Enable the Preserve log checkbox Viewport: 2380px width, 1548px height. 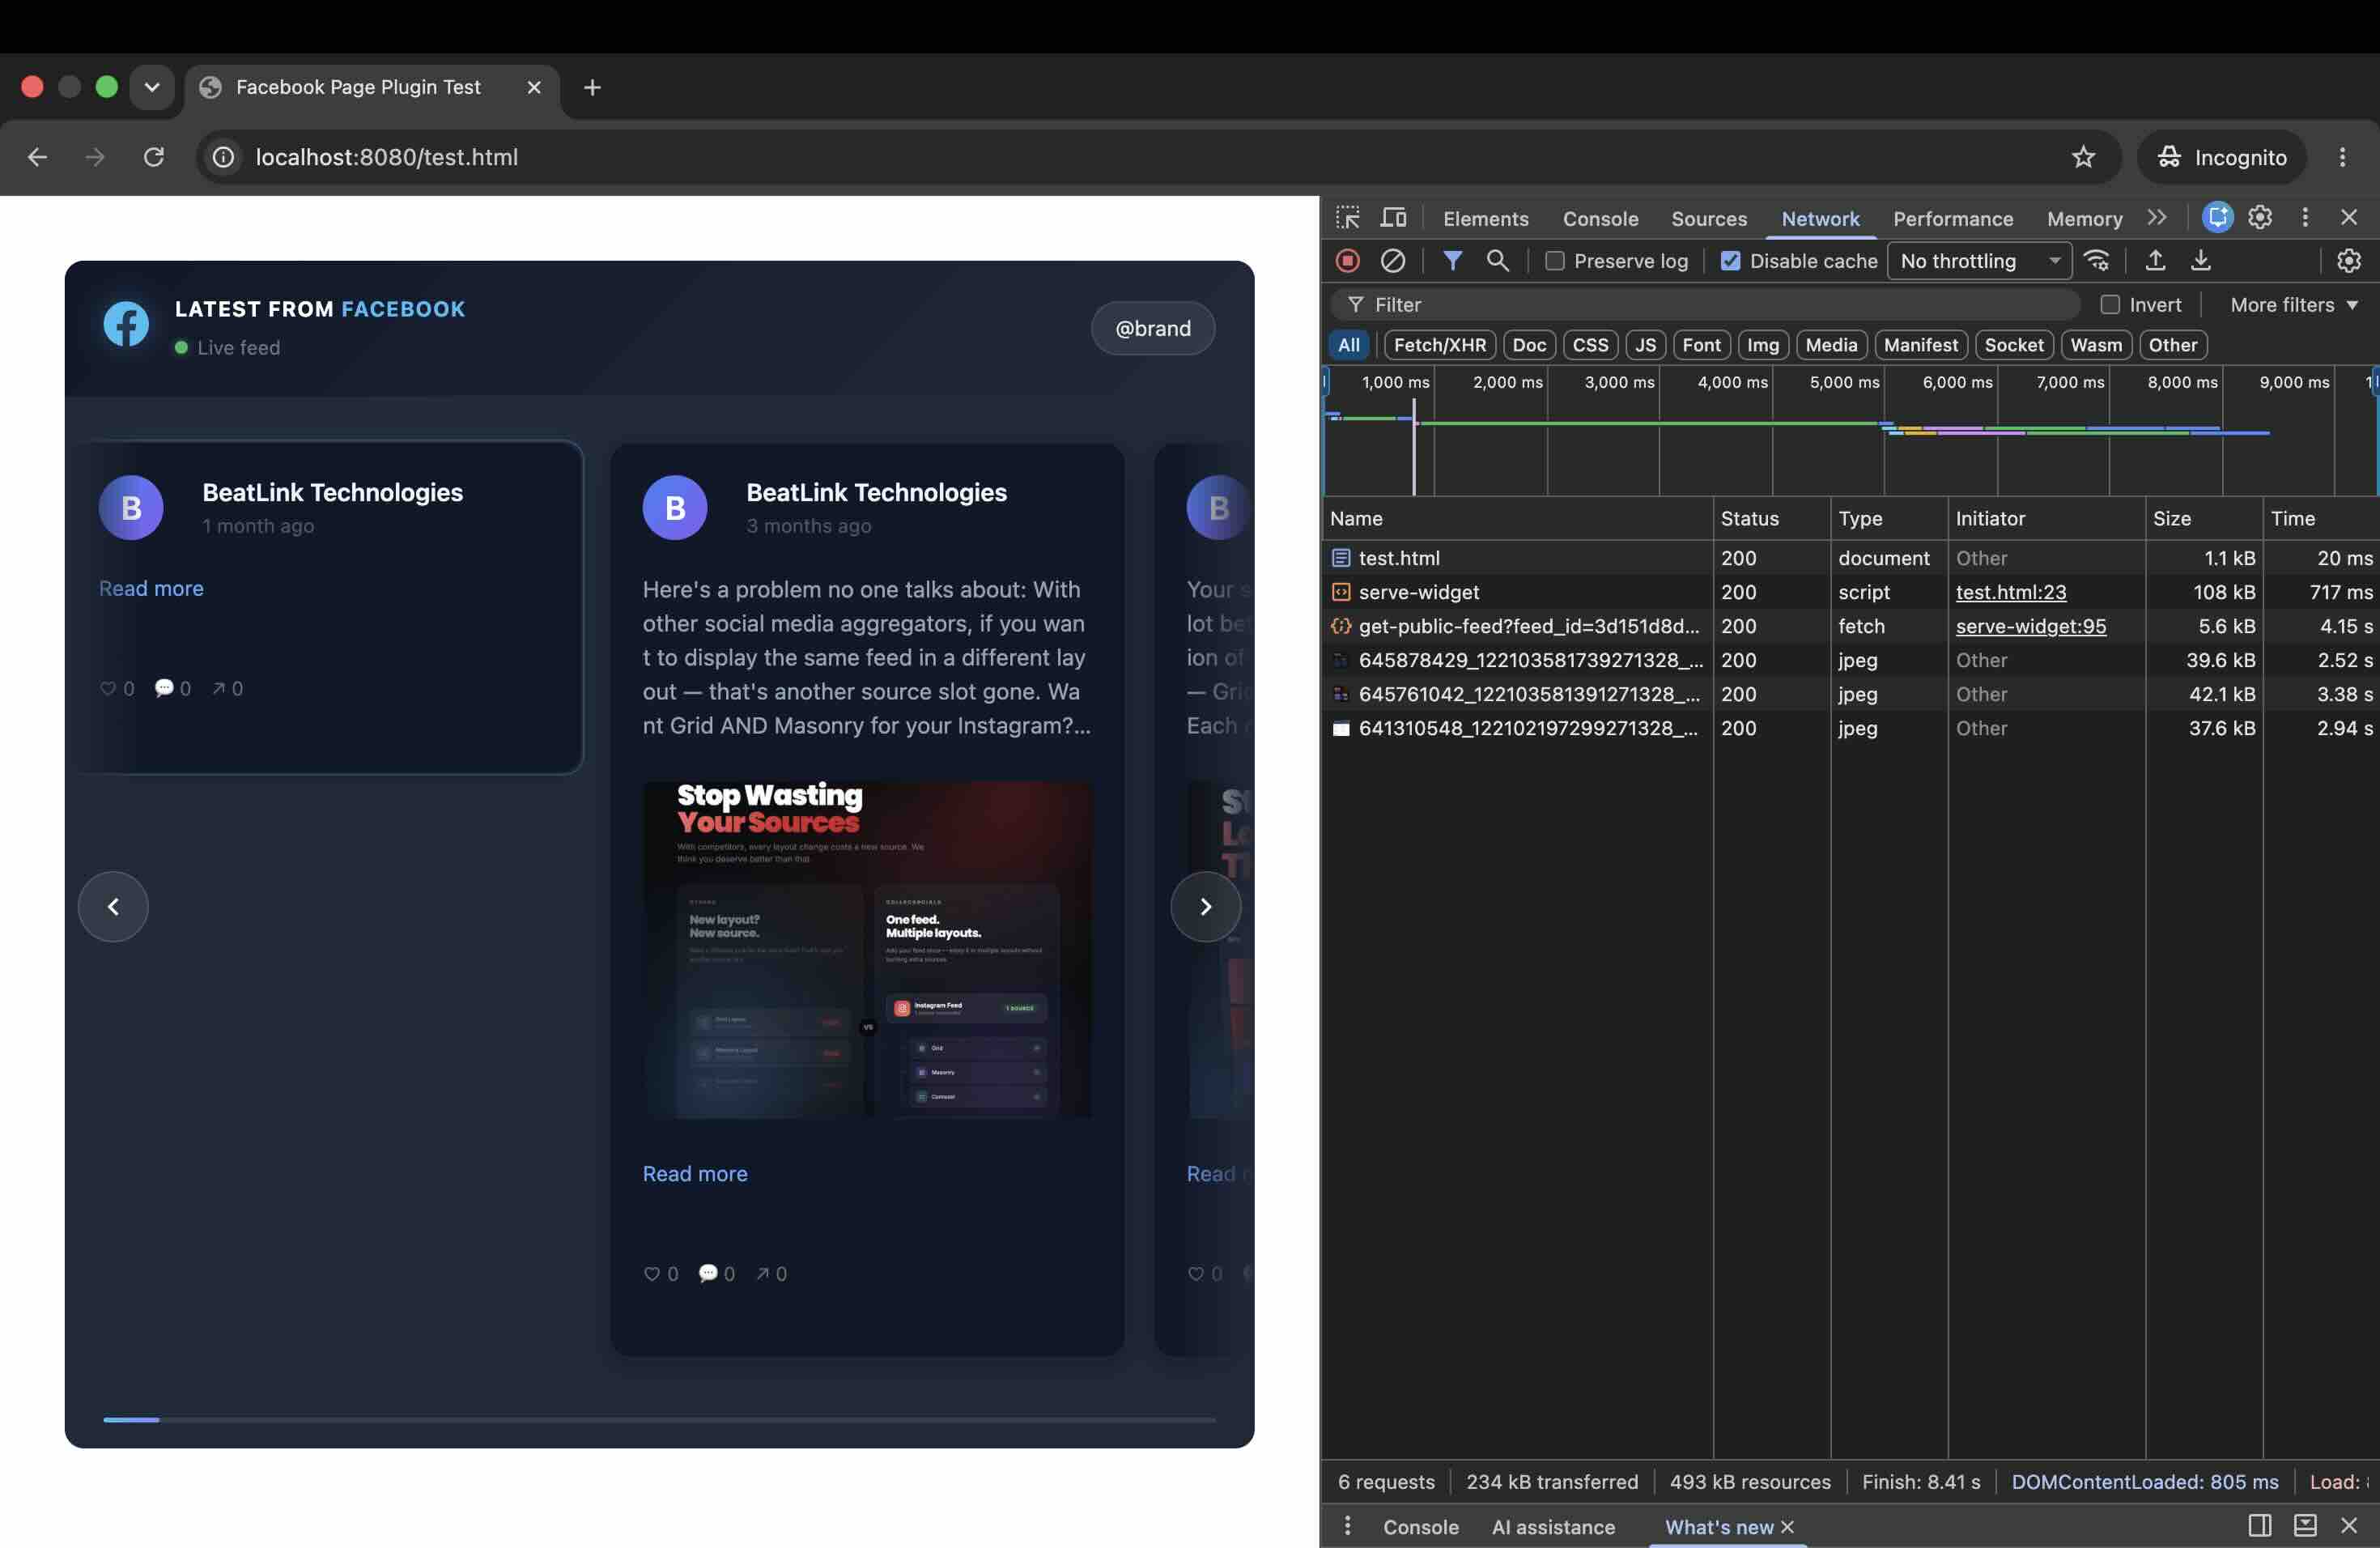(1554, 261)
